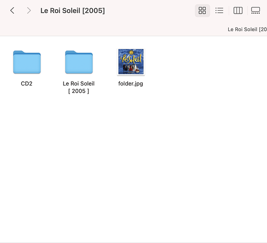Go forward with the right chevron
The width and height of the screenshot is (267, 243).
click(x=29, y=11)
